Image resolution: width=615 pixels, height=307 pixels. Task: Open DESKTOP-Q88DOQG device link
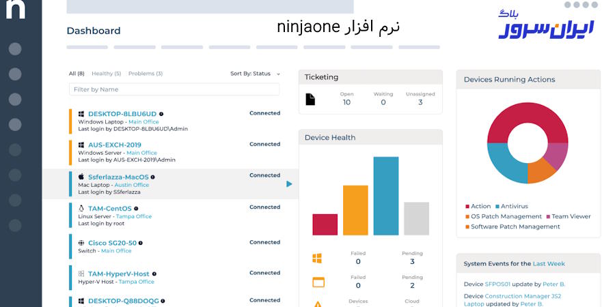point(124,301)
